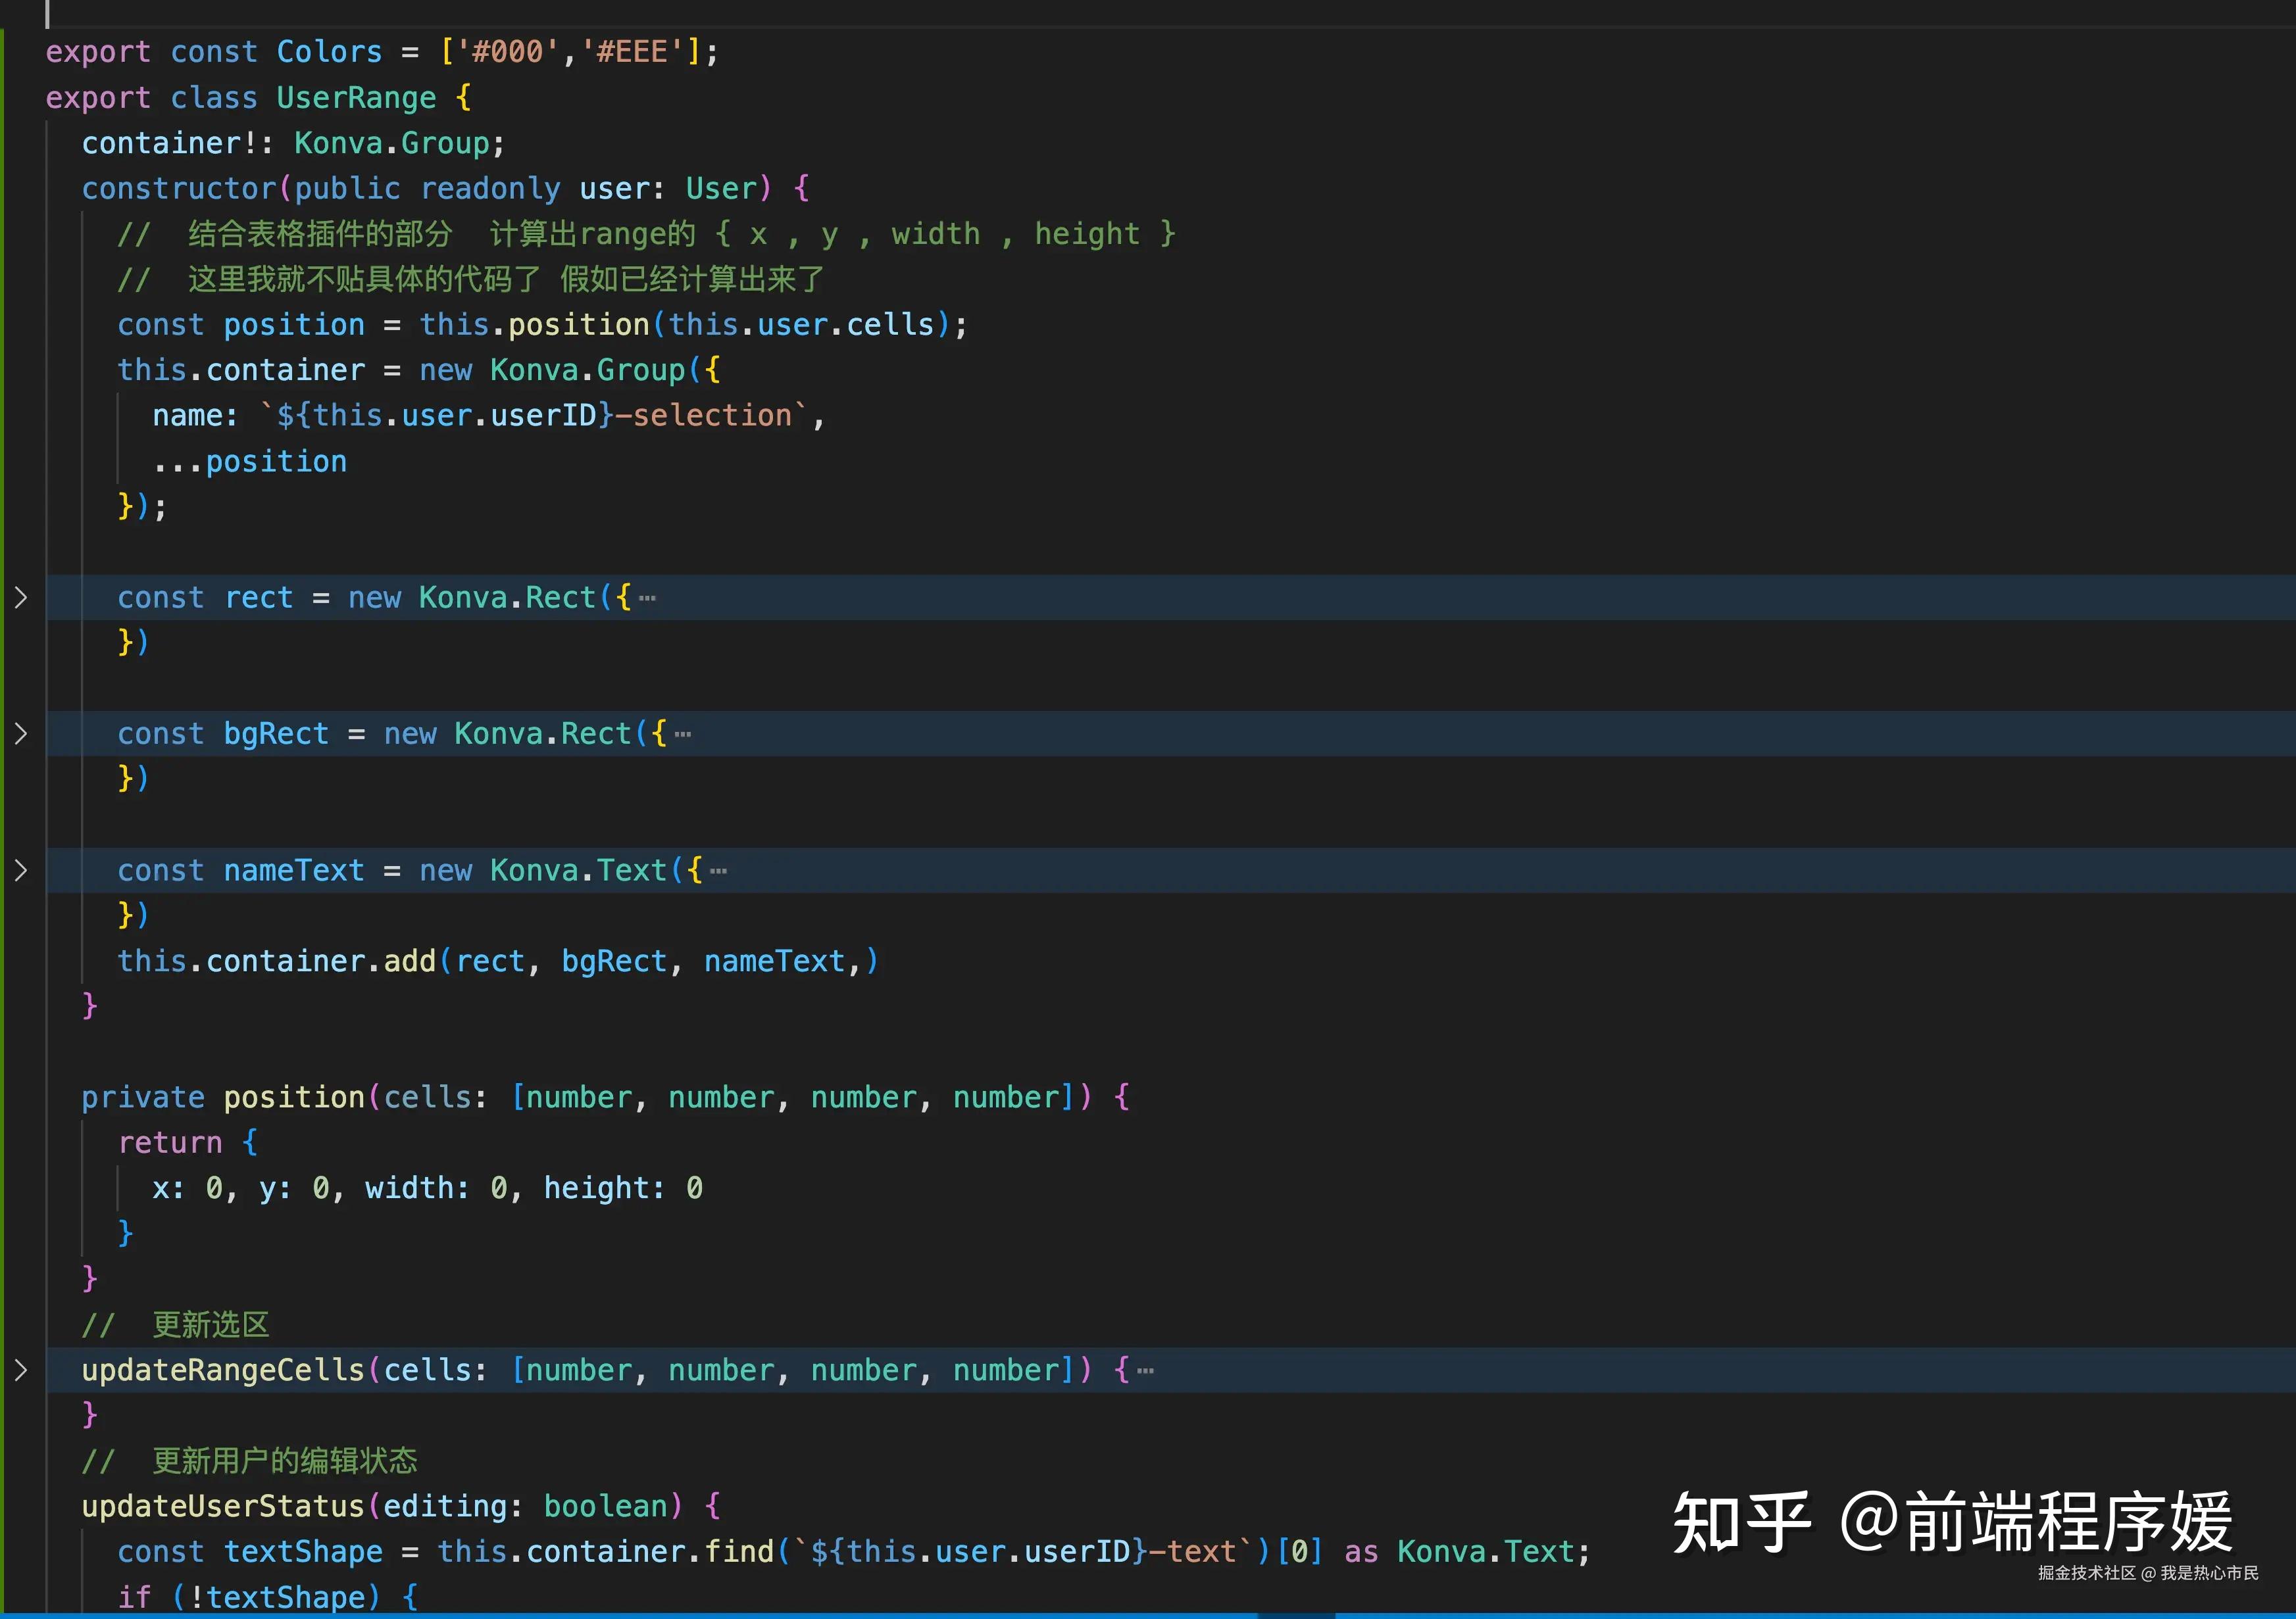
Task: Expand the folded updateRangeCells function body chevron
Action: click(21, 1369)
